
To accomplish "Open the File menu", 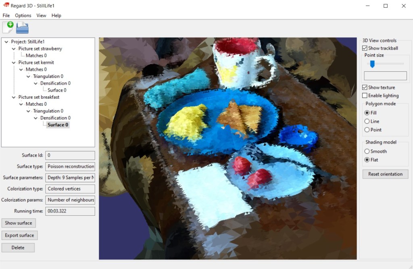I will [x=6, y=15].
